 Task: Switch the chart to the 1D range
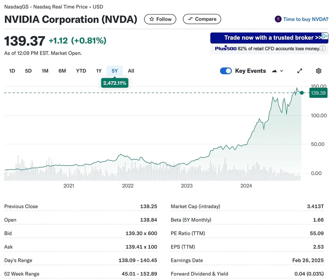12,71
